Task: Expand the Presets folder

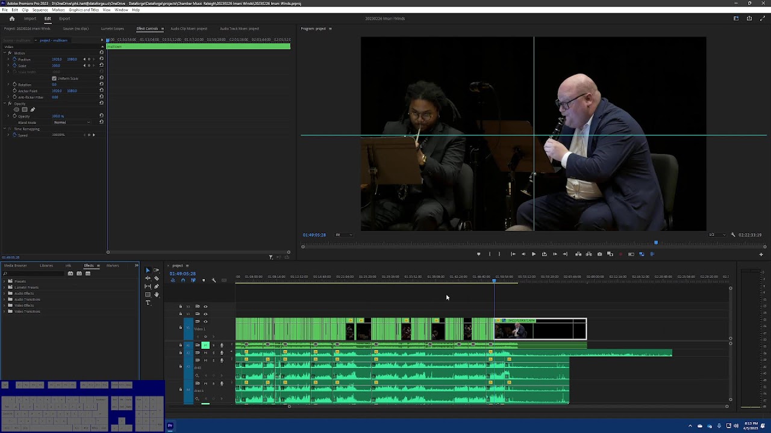Action: pyautogui.click(x=4, y=281)
